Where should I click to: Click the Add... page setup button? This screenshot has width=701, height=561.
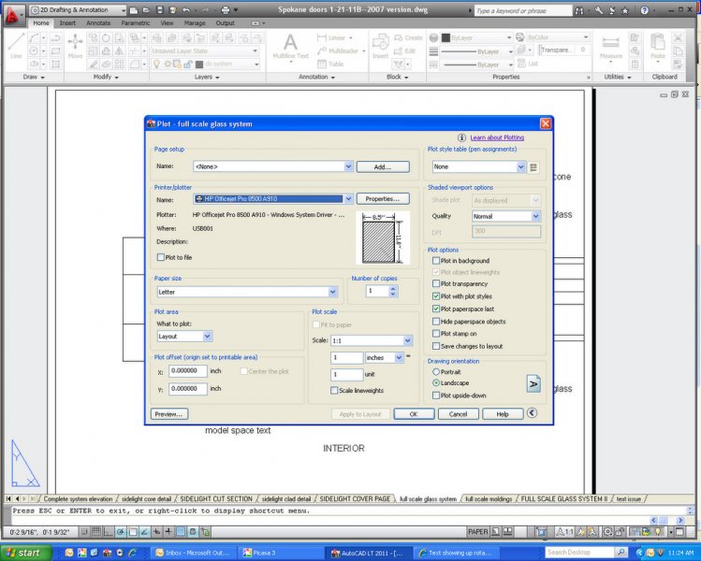pos(383,167)
